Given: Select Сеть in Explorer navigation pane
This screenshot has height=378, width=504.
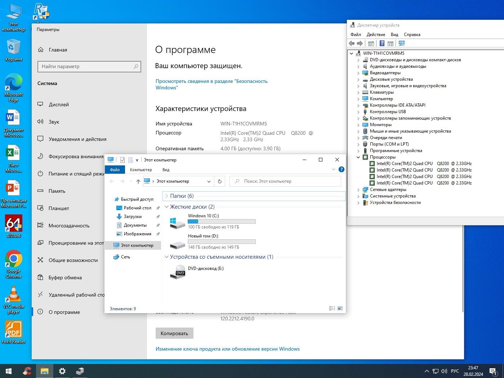Looking at the screenshot, I should 125,257.
